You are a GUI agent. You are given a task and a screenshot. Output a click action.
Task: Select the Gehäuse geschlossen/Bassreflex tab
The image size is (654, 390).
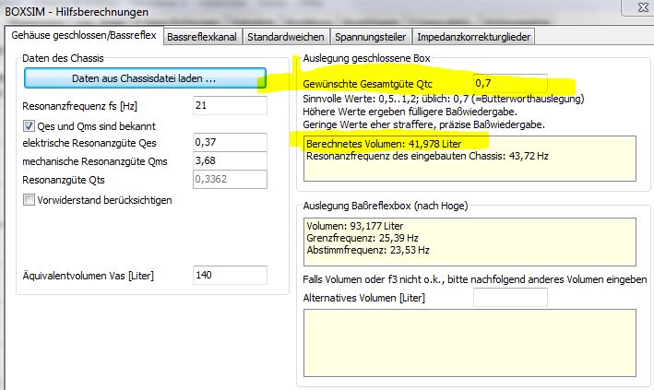[84, 35]
